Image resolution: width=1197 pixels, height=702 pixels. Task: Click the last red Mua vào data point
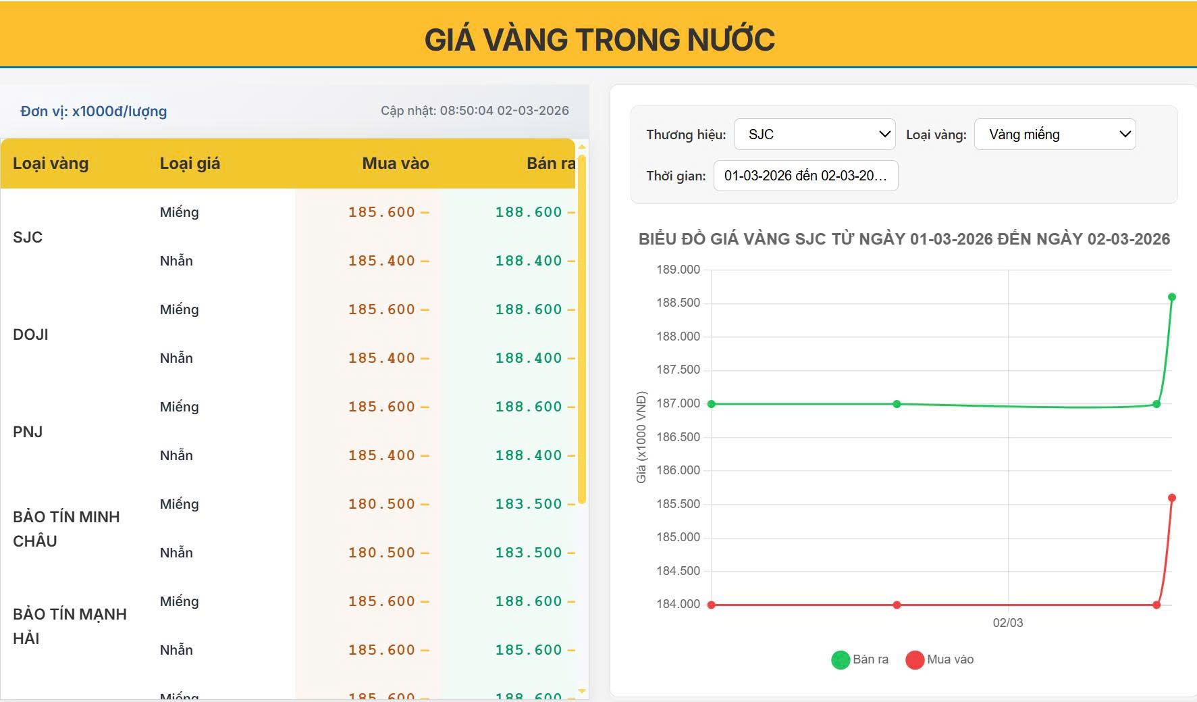(x=1172, y=498)
